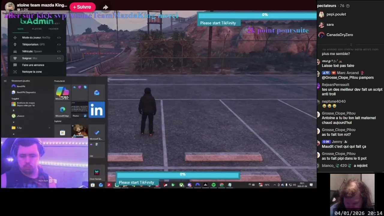This screenshot has height=216, width=384.
Task: Open the Microsoft To Do checkmark tile
Action: click(x=97, y=133)
